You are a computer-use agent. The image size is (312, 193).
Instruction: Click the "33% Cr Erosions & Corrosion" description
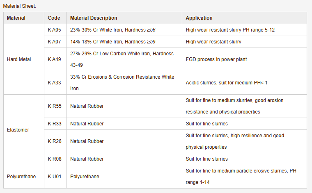coord(122,82)
